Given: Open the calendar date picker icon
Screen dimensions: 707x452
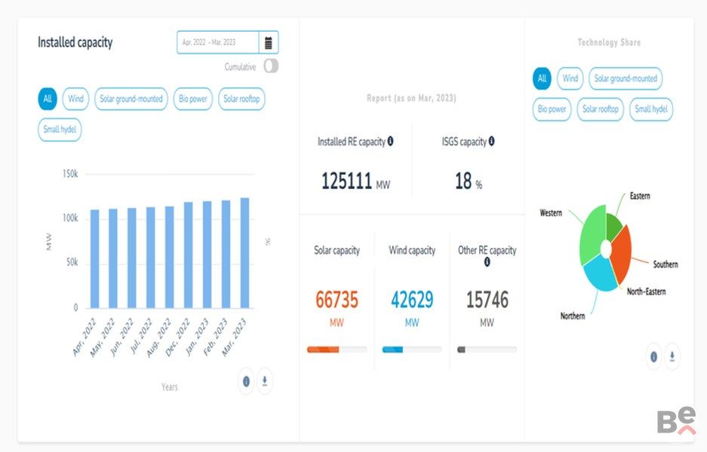Looking at the screenshot, I should tap(269, 43).
